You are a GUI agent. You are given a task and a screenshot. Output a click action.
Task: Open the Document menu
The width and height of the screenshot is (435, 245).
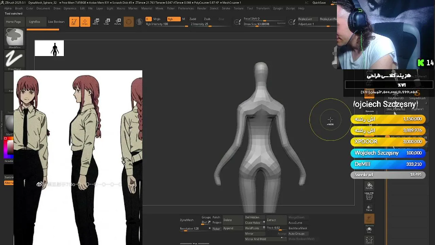pos(43,8)
